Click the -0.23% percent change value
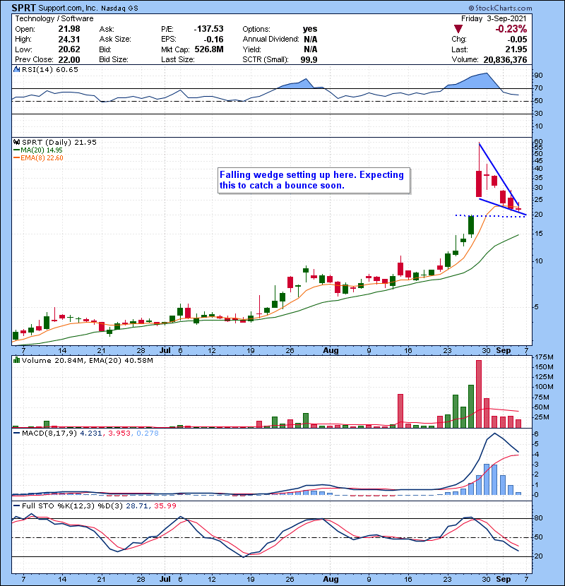This screenshot has width=565, height=586. click(x=511, y=29)
